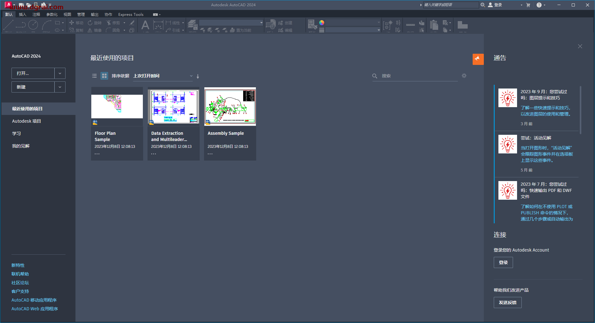Select the Erase tool icon

132,23
